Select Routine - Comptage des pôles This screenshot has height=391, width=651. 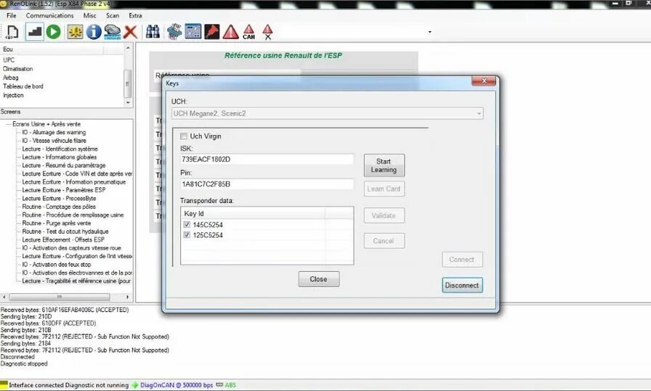(x=59, y=207)
